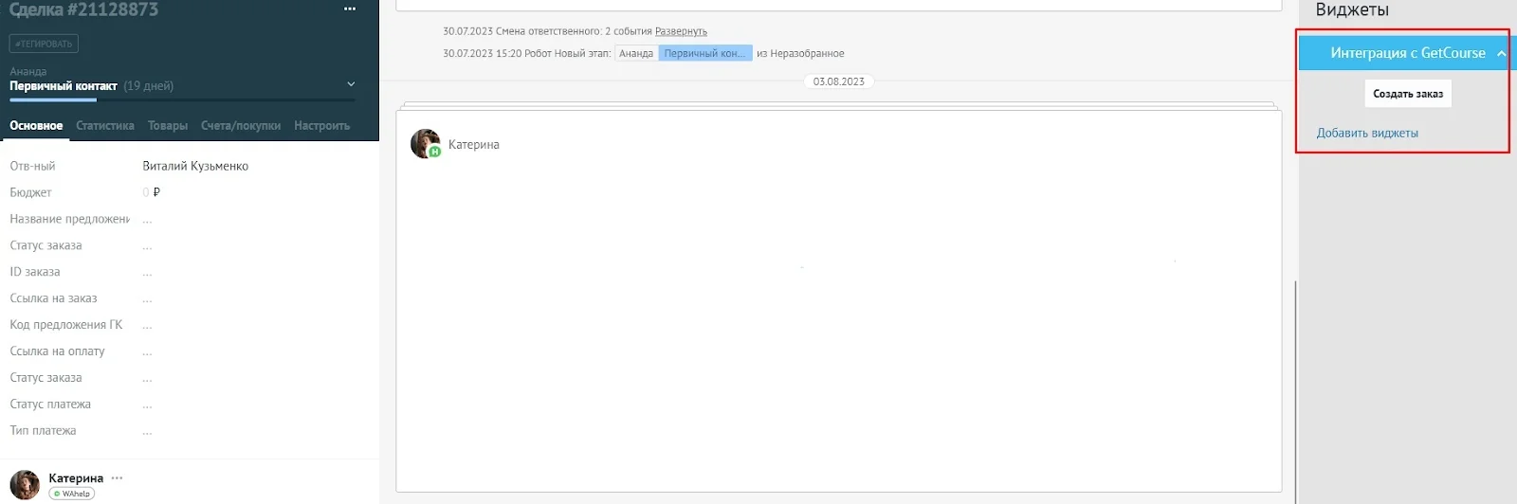
Task: Click the #ТЕГИРОВАТЬ tag button
Action: (x=44, y=44)
